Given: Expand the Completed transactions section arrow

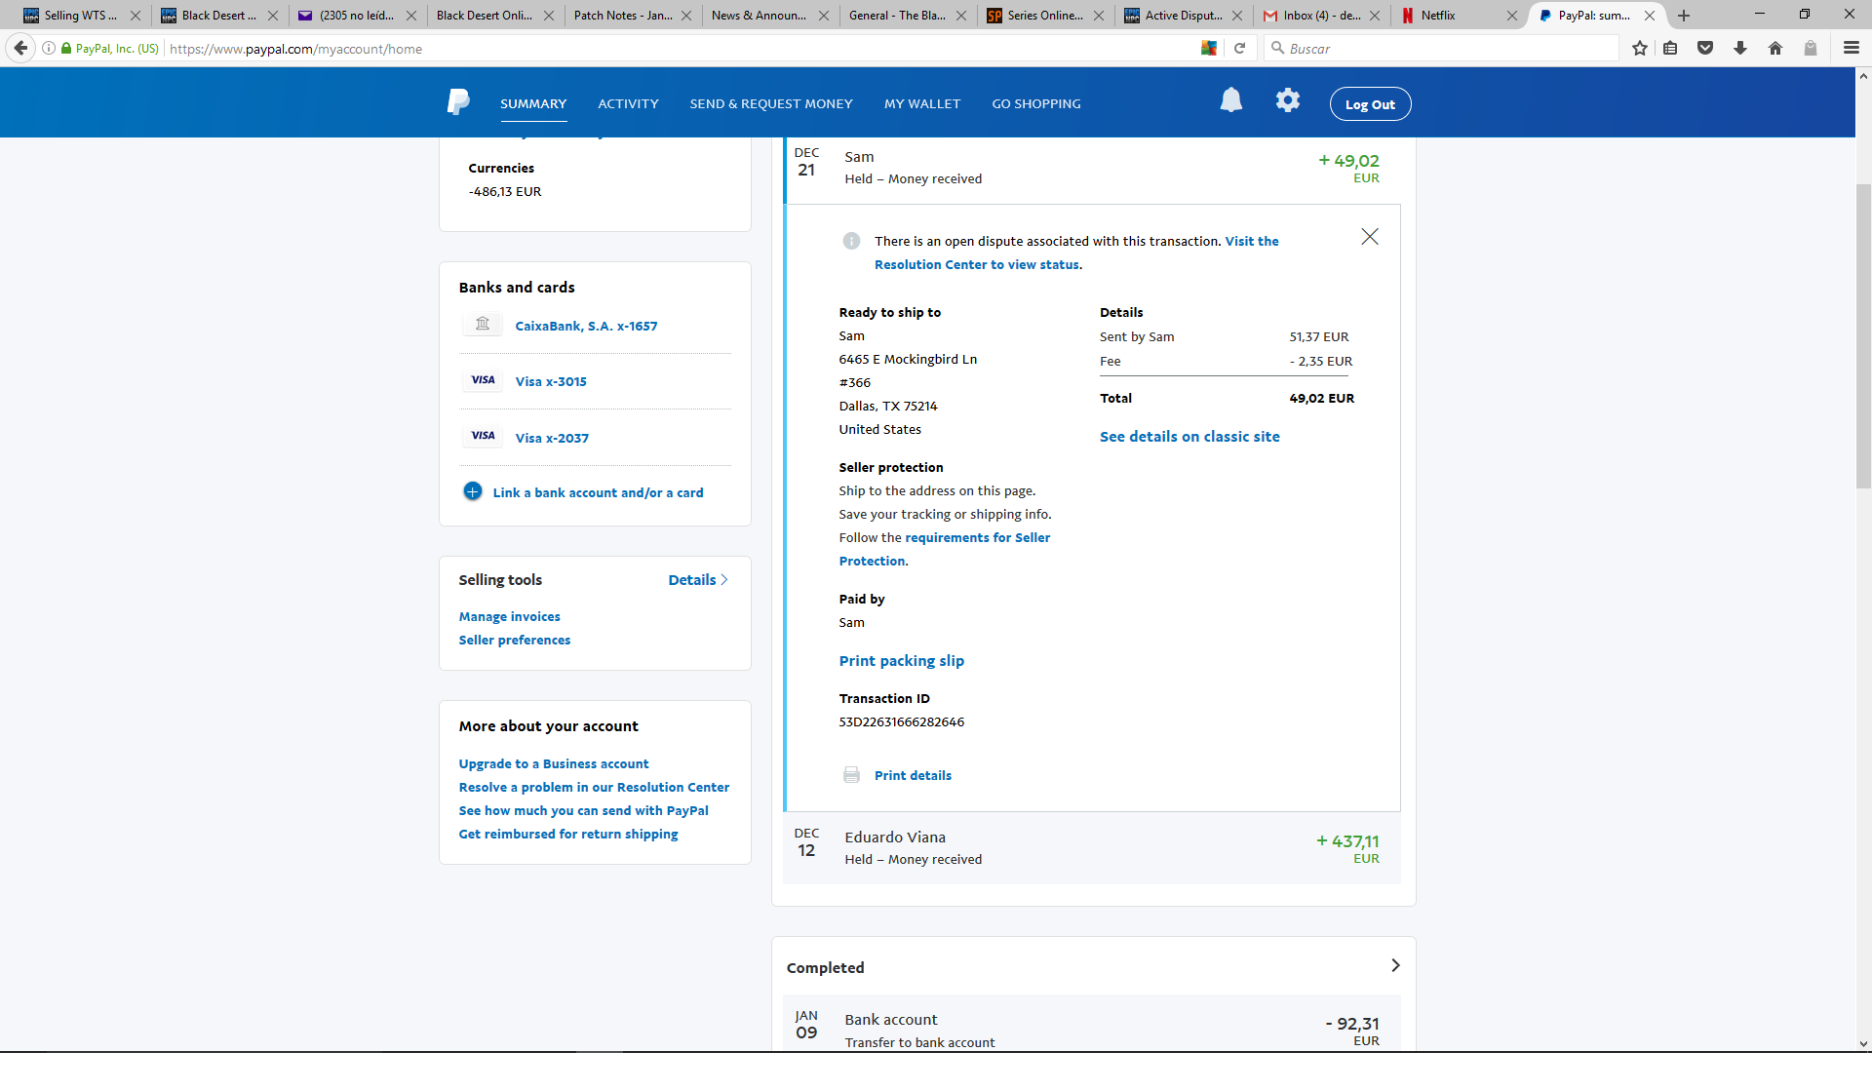Looking at the screenshot, I should coord(1395,965).
